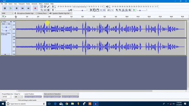Trim audio outside the selection

pos(101,10)
